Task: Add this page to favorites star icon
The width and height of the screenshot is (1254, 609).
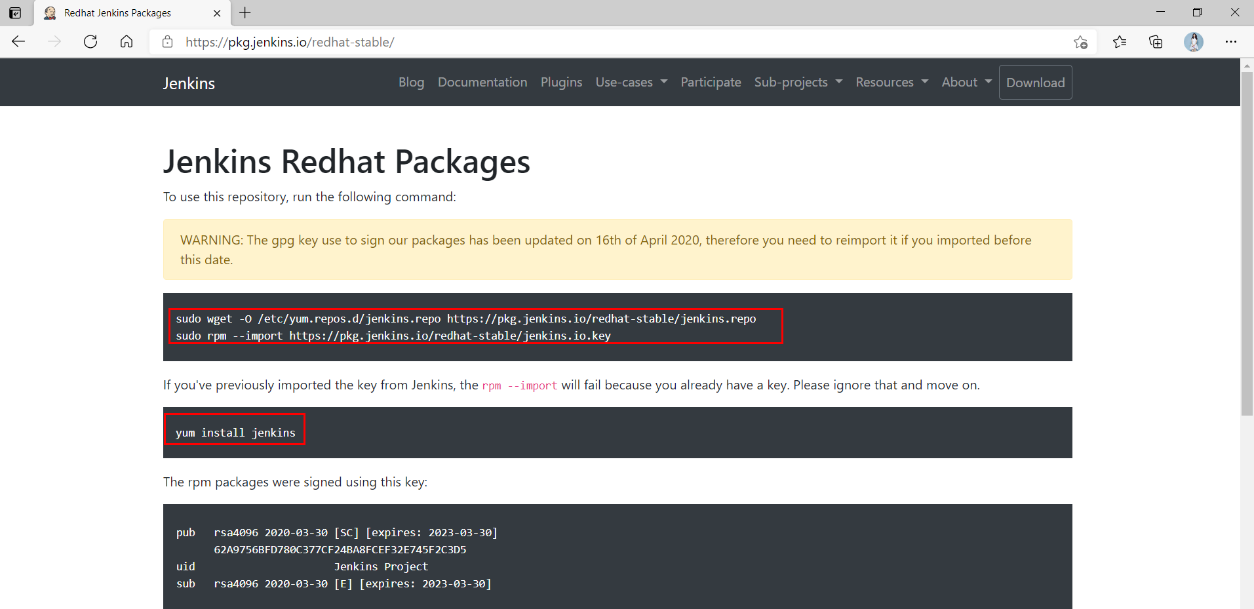Action: 1080,42
